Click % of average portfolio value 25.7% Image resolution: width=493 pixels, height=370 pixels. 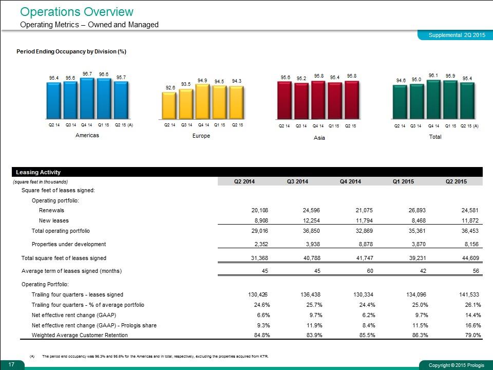pyautogui.click(x=314, y=305)
